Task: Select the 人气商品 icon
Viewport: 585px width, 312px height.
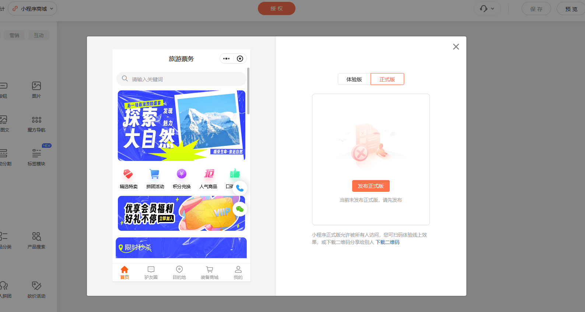Action: 209,174
